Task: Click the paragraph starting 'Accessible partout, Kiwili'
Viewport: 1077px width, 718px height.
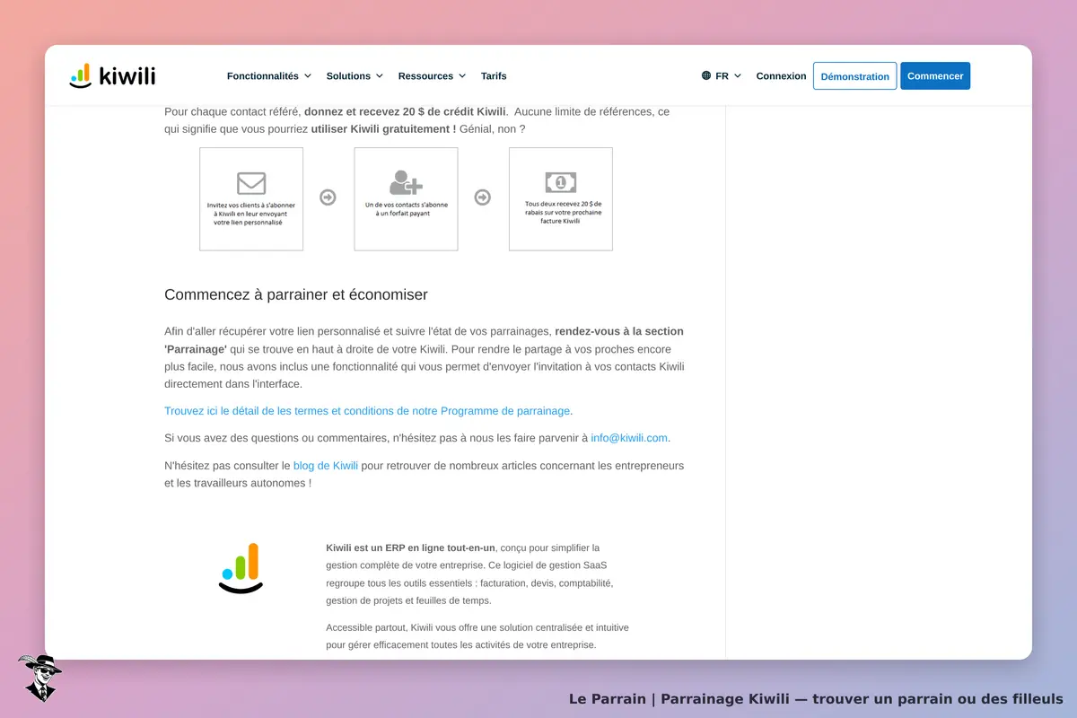Action: click(x=477, y=636)
